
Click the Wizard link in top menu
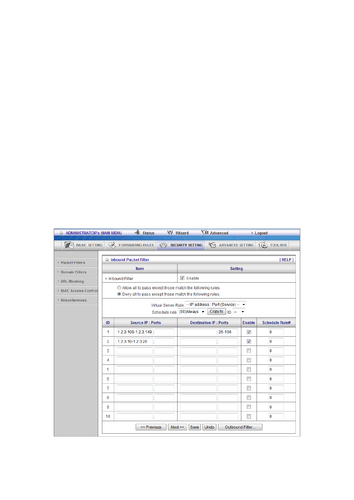coord(182,233)
